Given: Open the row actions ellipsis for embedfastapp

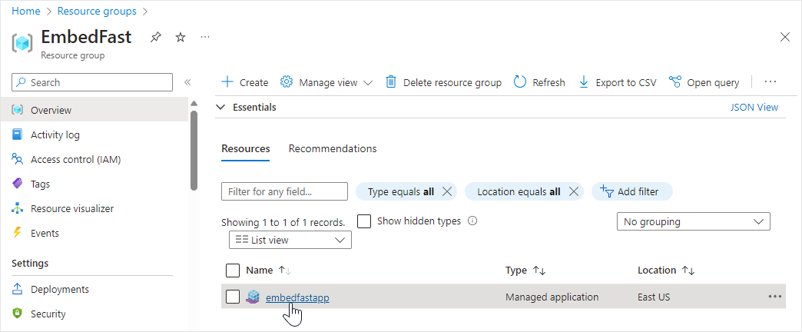Looking at the screenshot, I should [774, 297].
